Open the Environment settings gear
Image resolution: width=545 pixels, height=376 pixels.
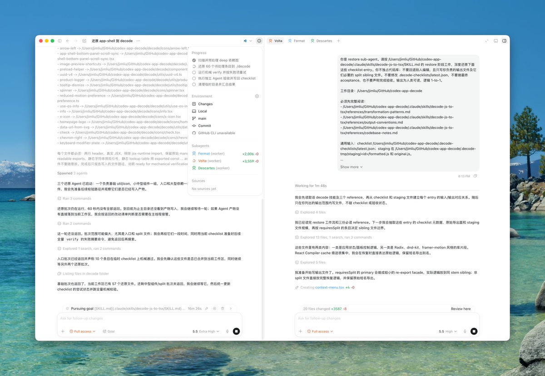coord(257,96)
